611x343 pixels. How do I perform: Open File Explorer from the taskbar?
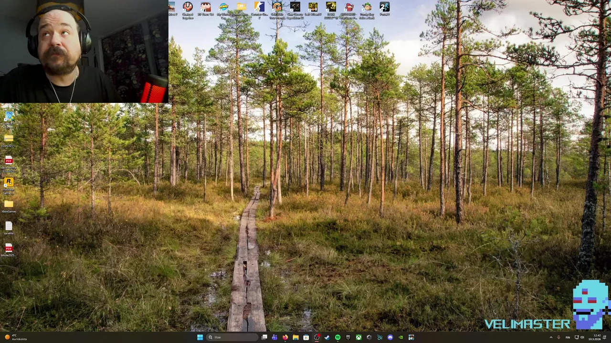coord(295,337)
